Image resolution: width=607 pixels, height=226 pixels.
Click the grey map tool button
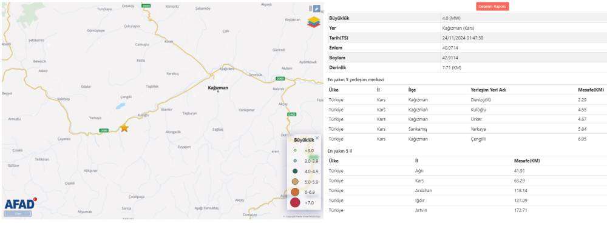click(310, 8)
